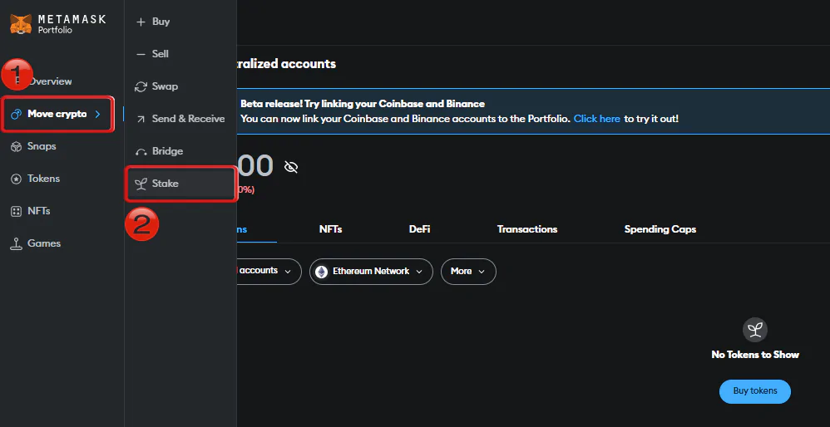Follow the Click here link in banner

596,119
